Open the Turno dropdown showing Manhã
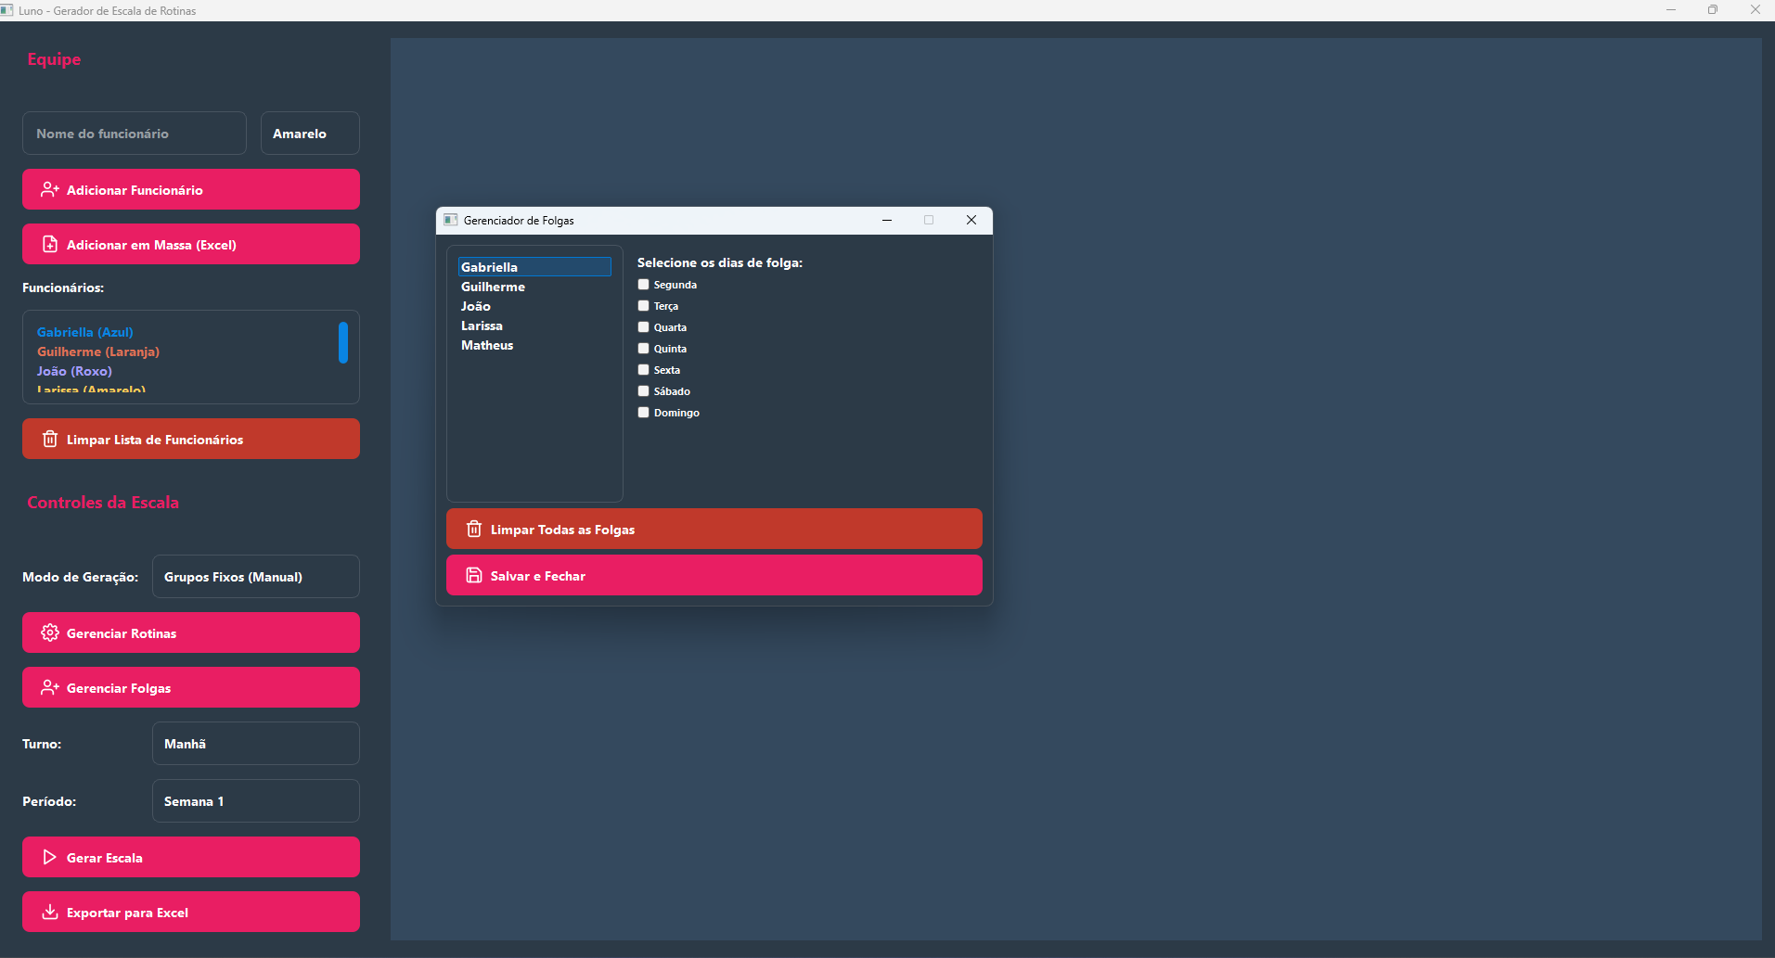 255,744
